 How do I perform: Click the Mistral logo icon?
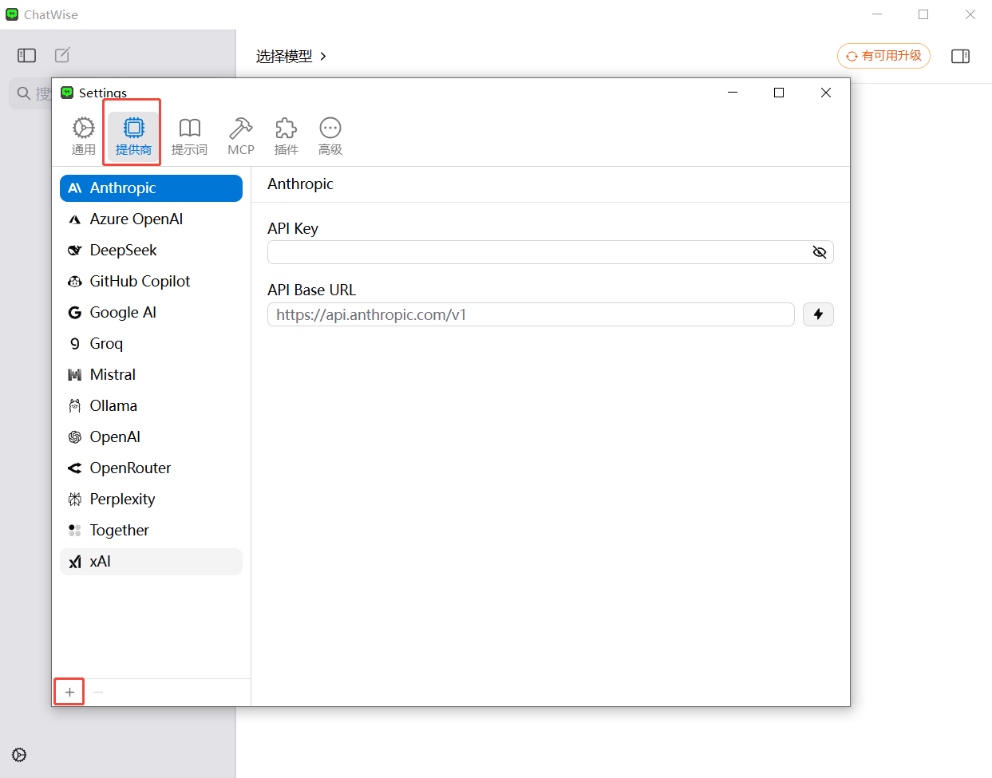pyautogui.click(x=75, y=375)
